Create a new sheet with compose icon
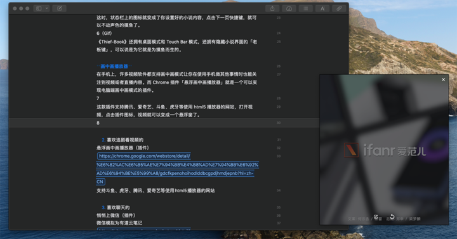The width and height of the screenshot is (457, 239). click(60, 8)
